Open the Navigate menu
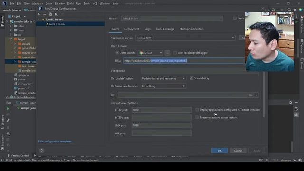Screen dimensions: 304x171 pyautogui.click(x=38, y=3)
